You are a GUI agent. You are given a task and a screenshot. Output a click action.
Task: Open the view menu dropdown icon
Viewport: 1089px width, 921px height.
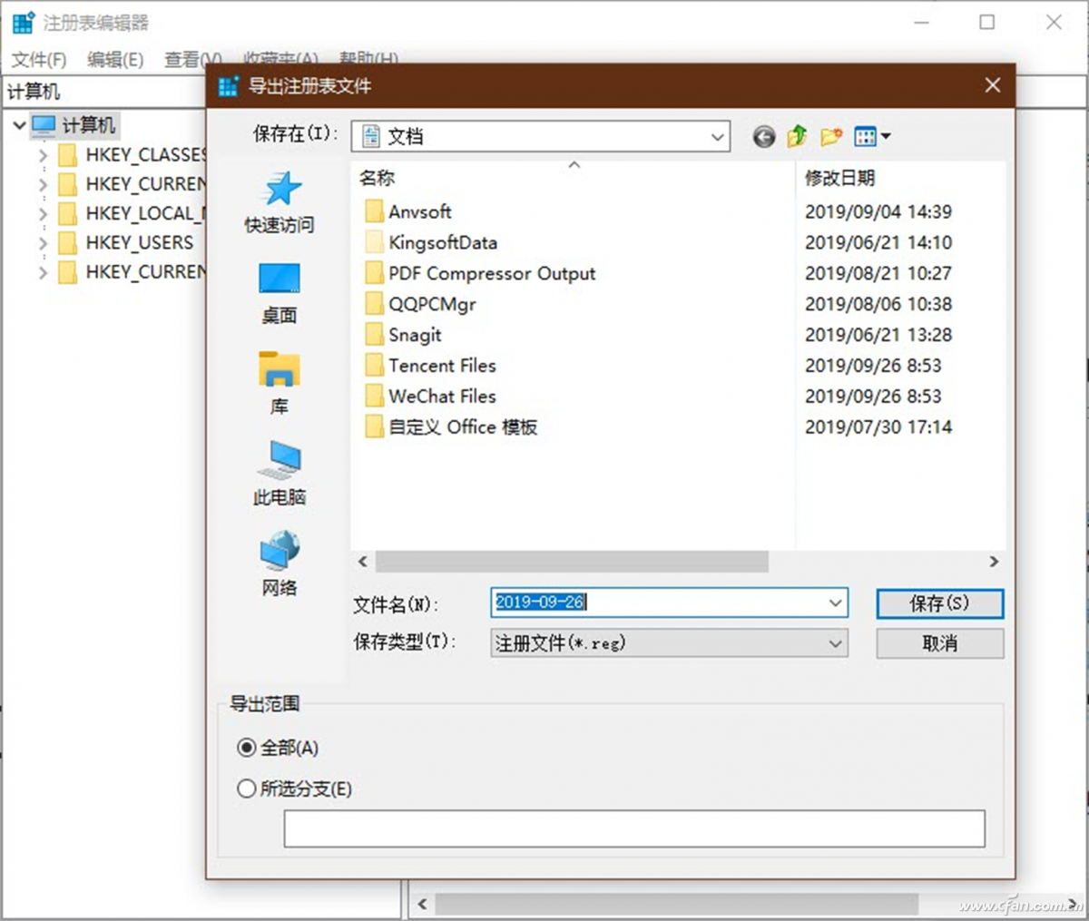coord(873,137)
